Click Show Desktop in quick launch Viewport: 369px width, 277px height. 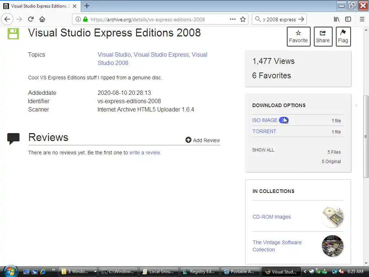click(26, 272)
